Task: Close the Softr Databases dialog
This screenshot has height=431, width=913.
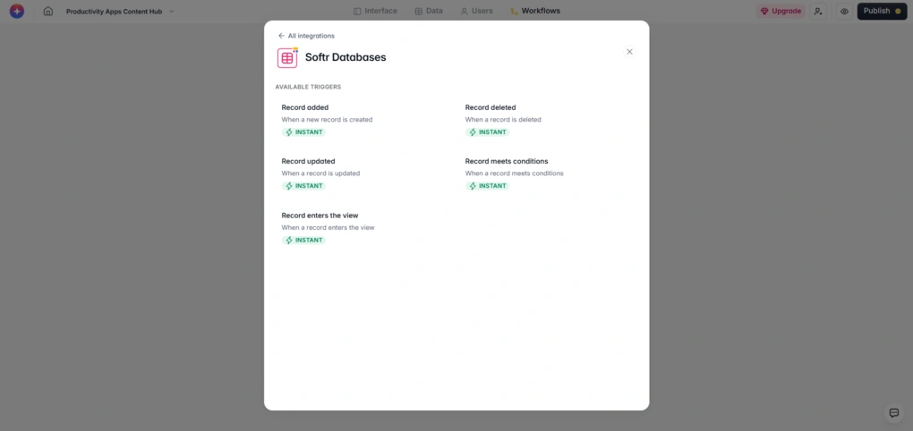Action: (629, 52)
